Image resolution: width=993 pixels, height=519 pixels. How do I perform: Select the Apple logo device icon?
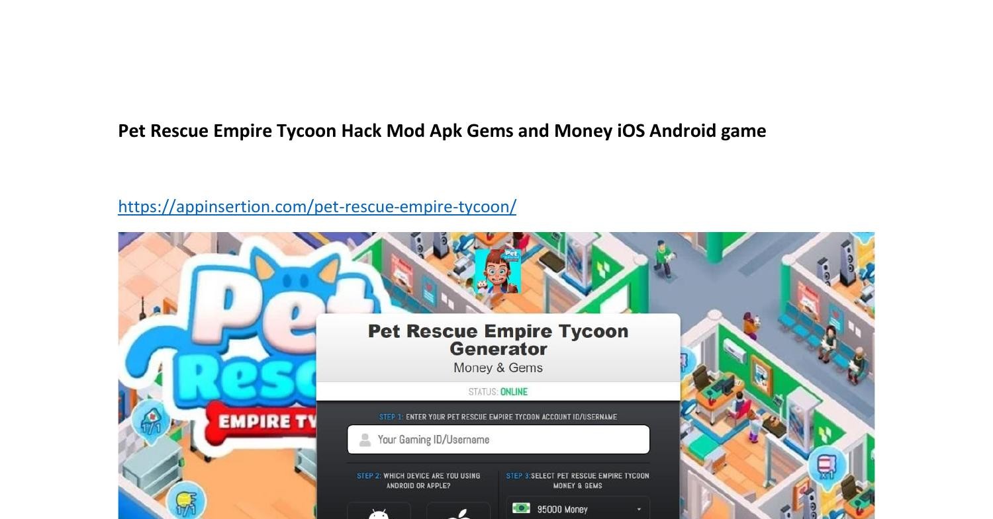(x=458, y=514)
